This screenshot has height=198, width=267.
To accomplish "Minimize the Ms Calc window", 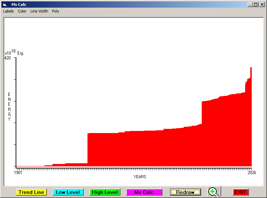I will tap(250, 5).
